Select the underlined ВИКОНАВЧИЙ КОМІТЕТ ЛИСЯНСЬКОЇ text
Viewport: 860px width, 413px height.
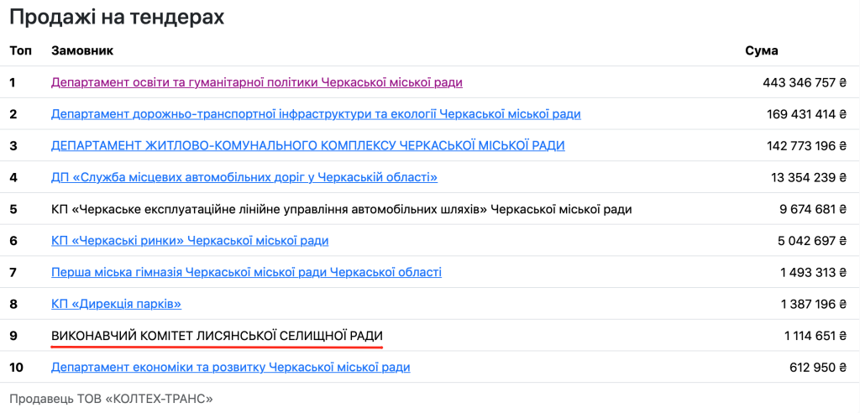point(218,336)
